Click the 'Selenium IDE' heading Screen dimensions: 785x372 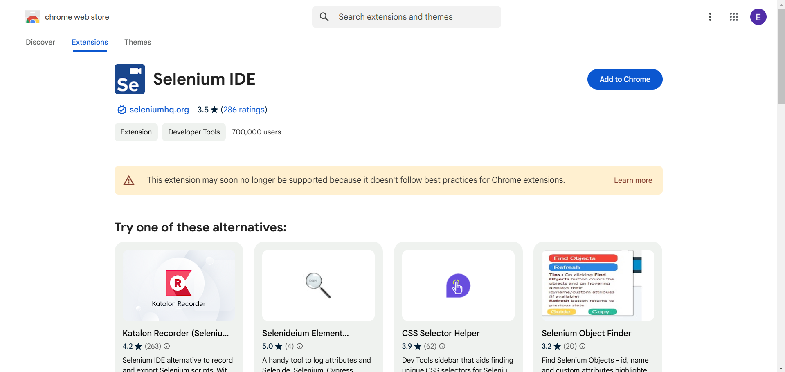tap(204, 79)
